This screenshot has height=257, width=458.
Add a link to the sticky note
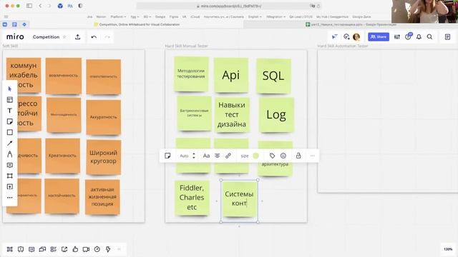pyautogui.click(x=228, y=156)
